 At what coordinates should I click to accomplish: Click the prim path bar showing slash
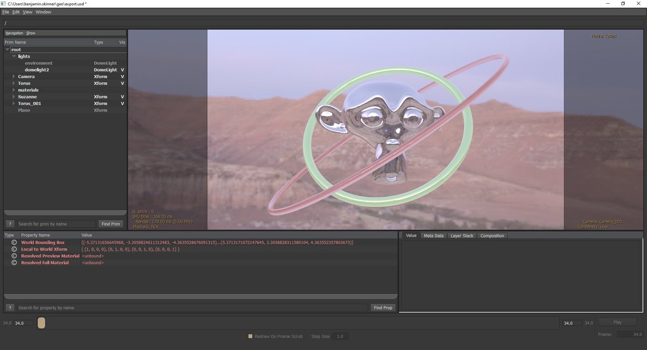323,23
